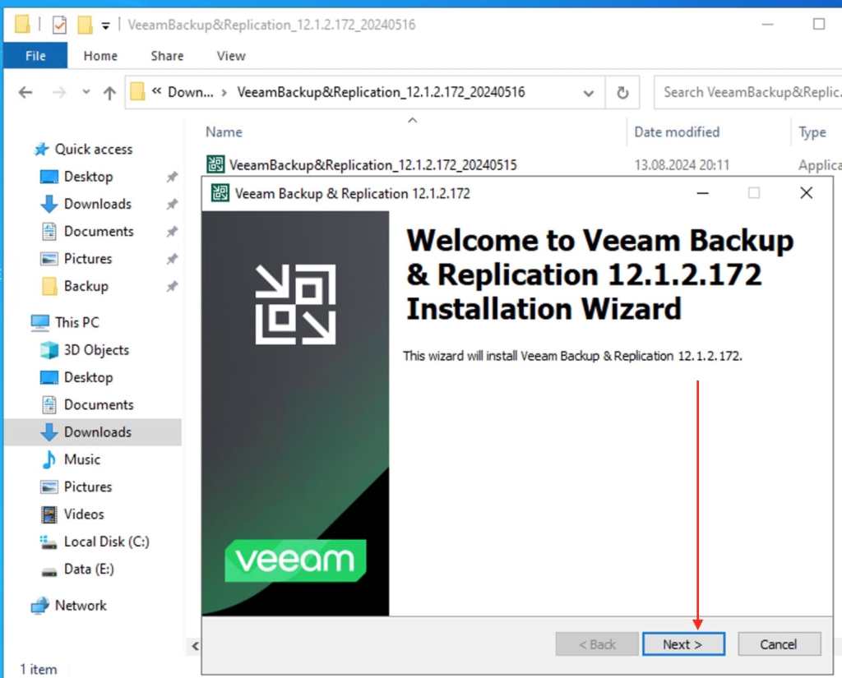842x678 pixels.
Task: Sort files by Date modified column
Action: click(x=677, y=132)
